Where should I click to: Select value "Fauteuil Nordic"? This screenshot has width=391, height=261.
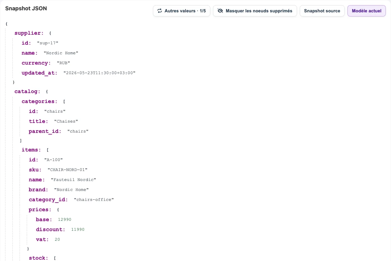coord(73,180)
